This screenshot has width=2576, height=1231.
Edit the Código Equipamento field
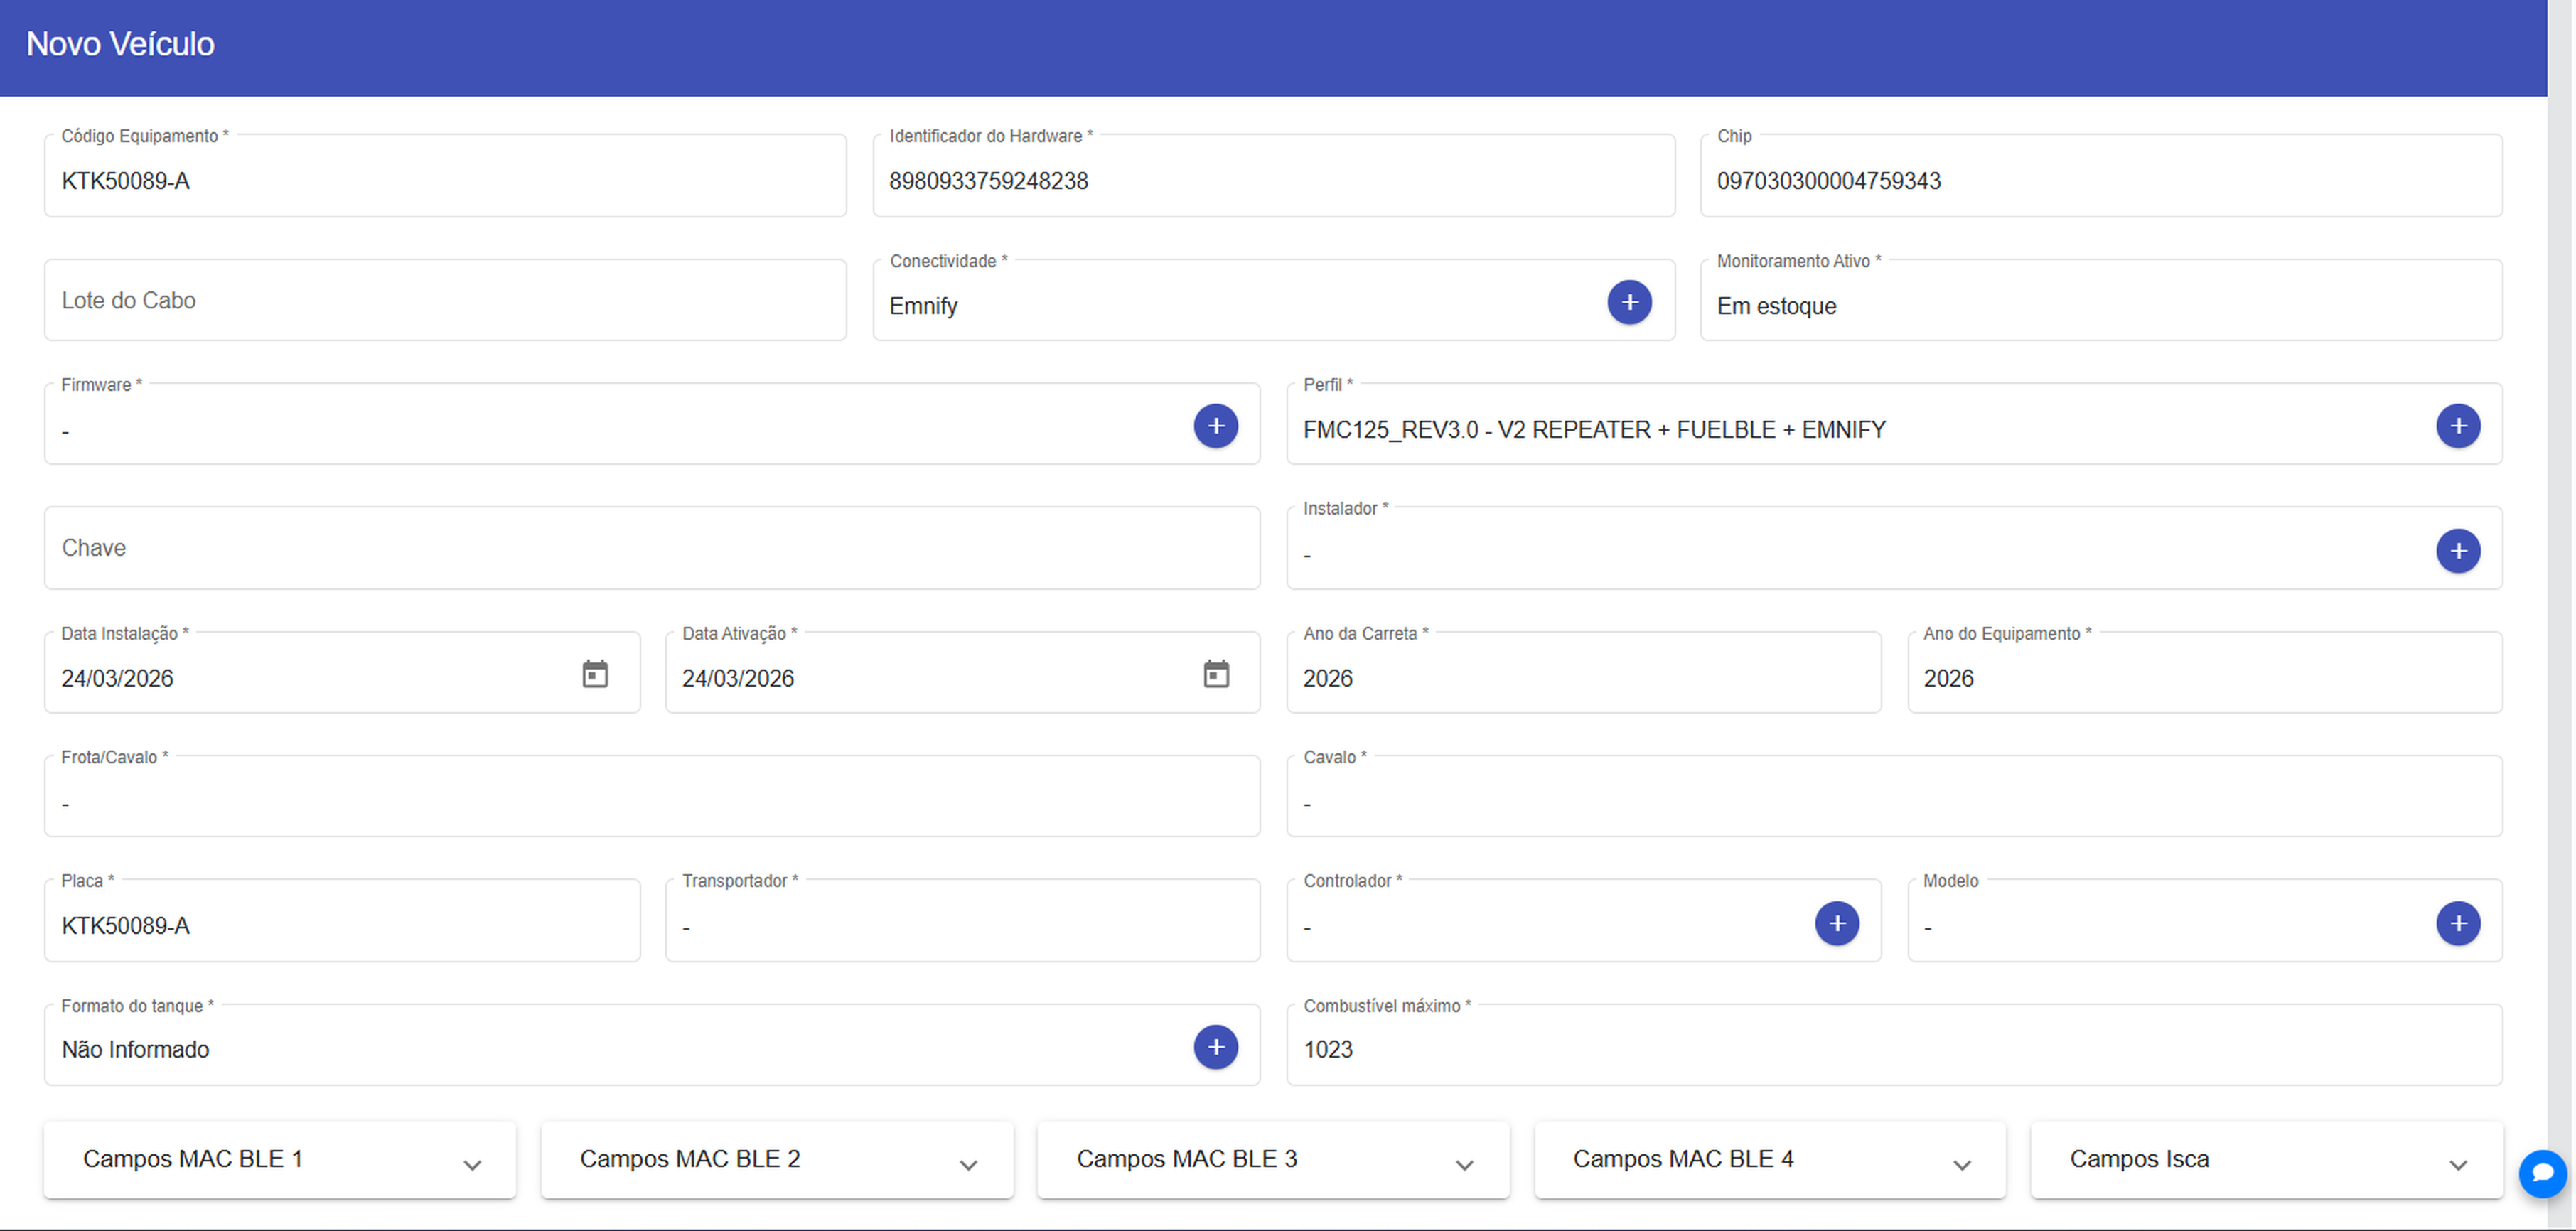445,176
